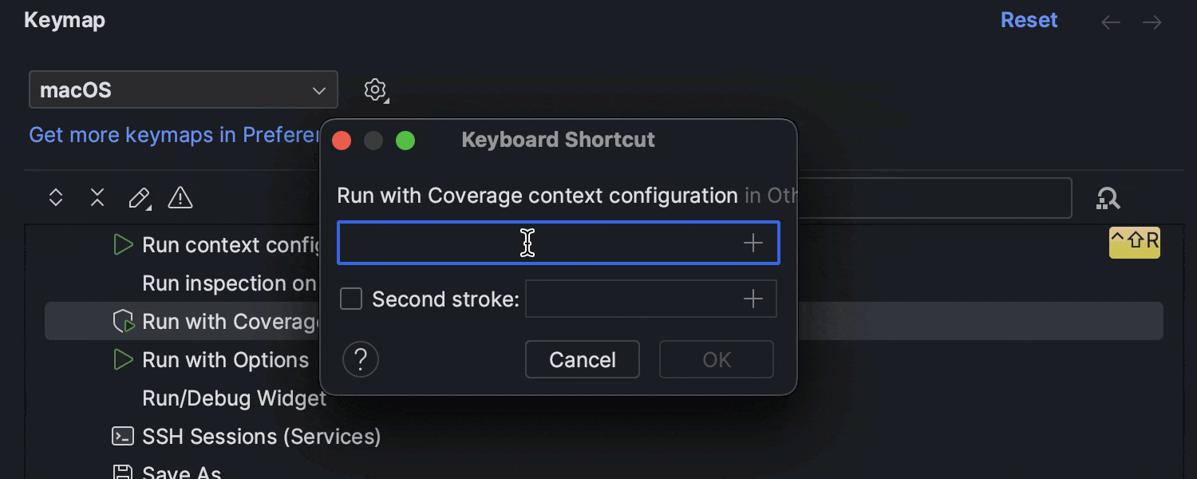Focus the first keyboard shortcut input field
Viewport: 1197px width, 479px height.
(535, 243)
